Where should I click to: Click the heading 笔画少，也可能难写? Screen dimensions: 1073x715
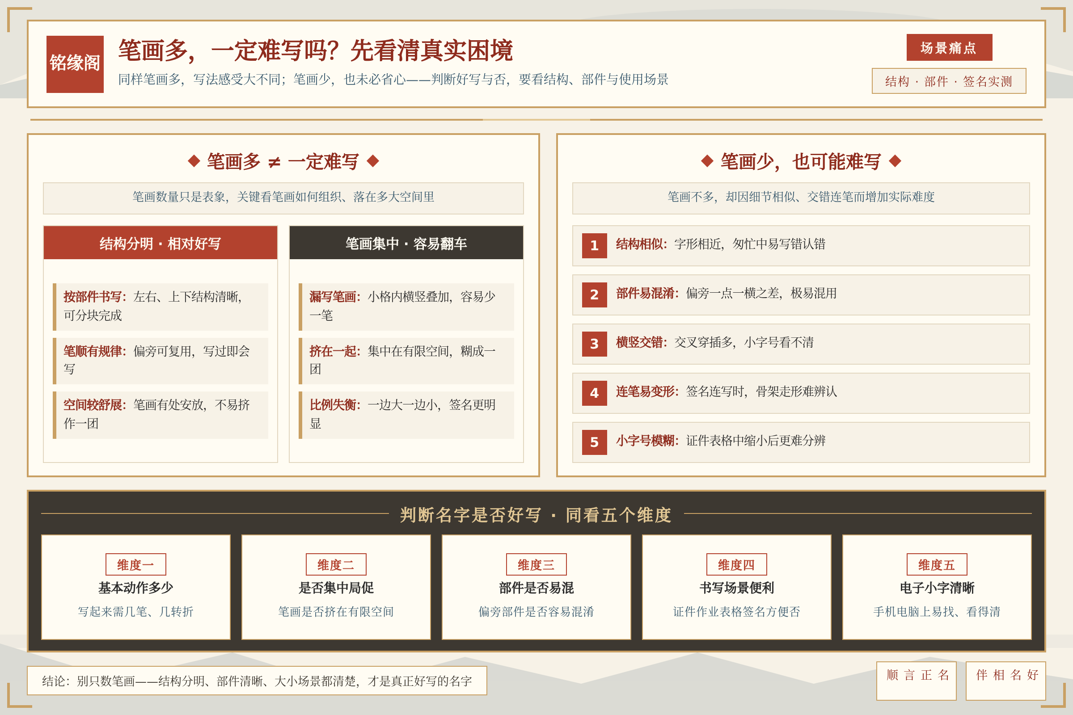click(801, 161)
